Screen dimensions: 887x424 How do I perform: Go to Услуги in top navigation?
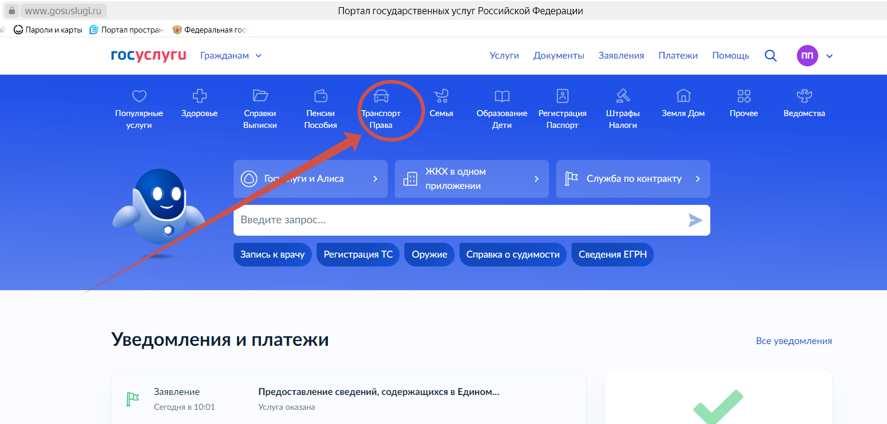[505, 56]
